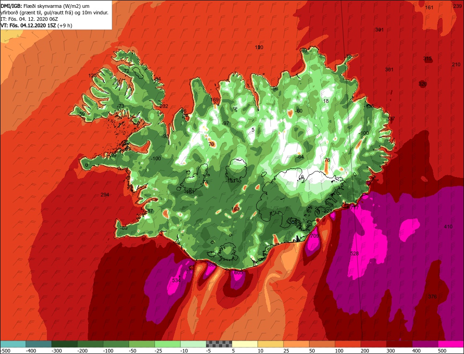Click the value -64 in central Iceland

[x=300, y=157]
